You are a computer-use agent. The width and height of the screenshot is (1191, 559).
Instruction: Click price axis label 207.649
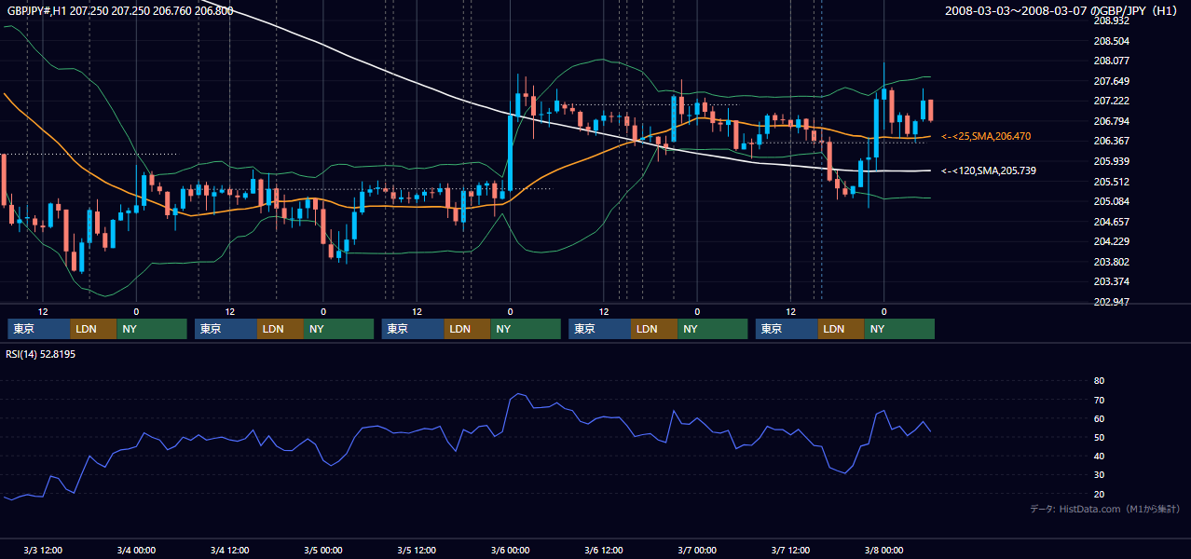click(x=1112, y=81)
